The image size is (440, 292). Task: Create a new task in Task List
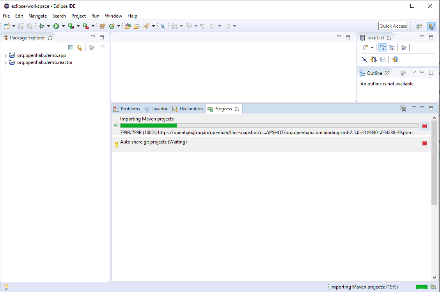click(x=366, y=47)
